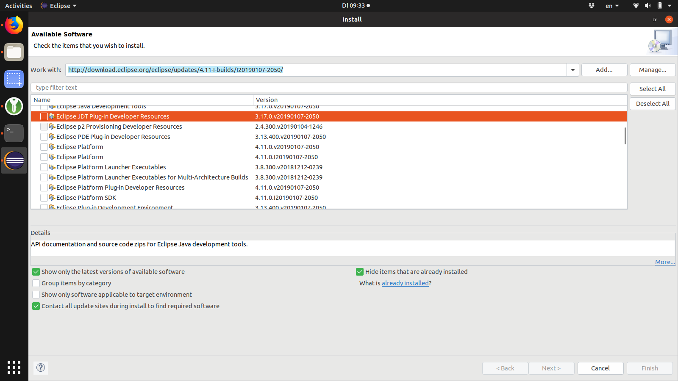Click Select All button
The width and height of the screenshot is (678, 381).
click(x=653, y=89)
